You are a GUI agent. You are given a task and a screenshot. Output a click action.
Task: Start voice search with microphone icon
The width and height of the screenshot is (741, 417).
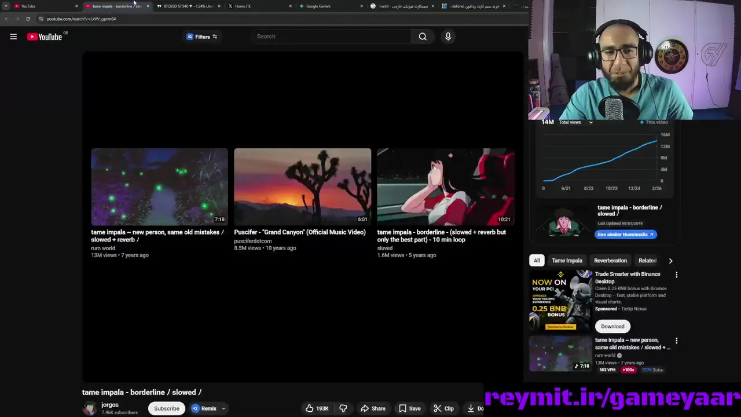[448, 36]
